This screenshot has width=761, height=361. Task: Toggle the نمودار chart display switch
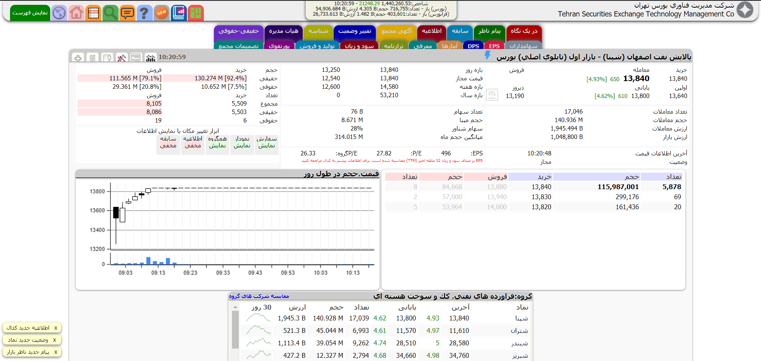pos(242,143)
